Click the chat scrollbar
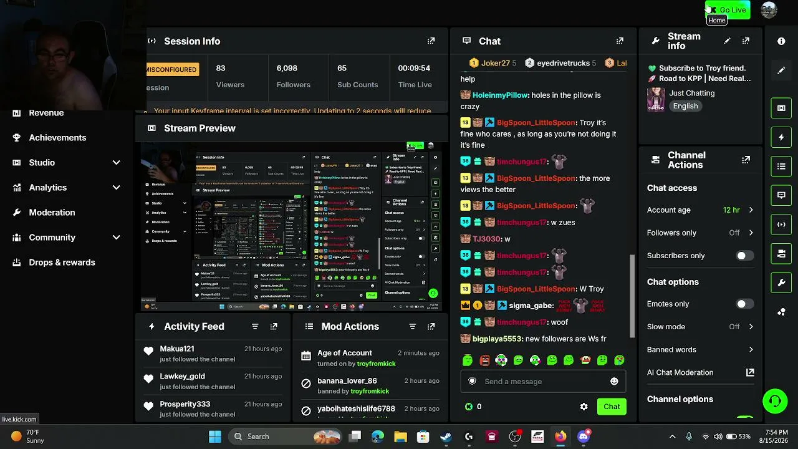The width and height of the screenshot is (798, 449). click(x=632, y=296)
